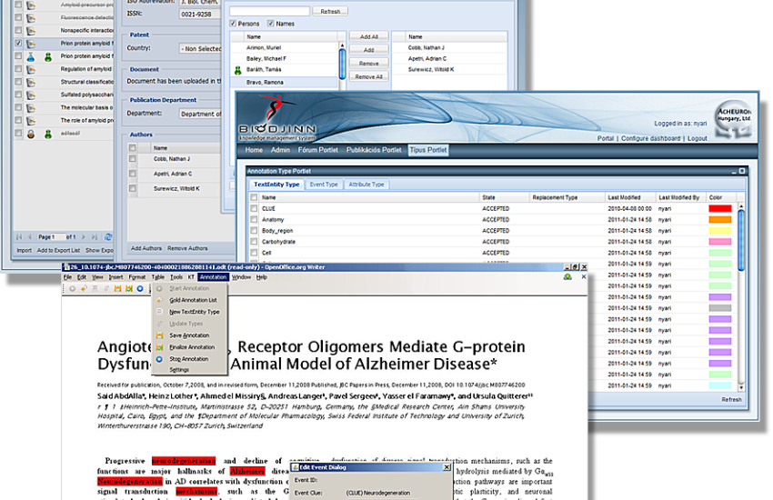Screen dimensions: 773x500
Task: Click the Stop Annotation blue circle icon
Action: pos(159,358)
